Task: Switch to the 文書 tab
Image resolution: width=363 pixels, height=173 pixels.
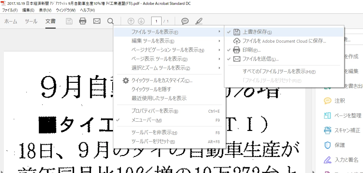Action: pos(51,21)
